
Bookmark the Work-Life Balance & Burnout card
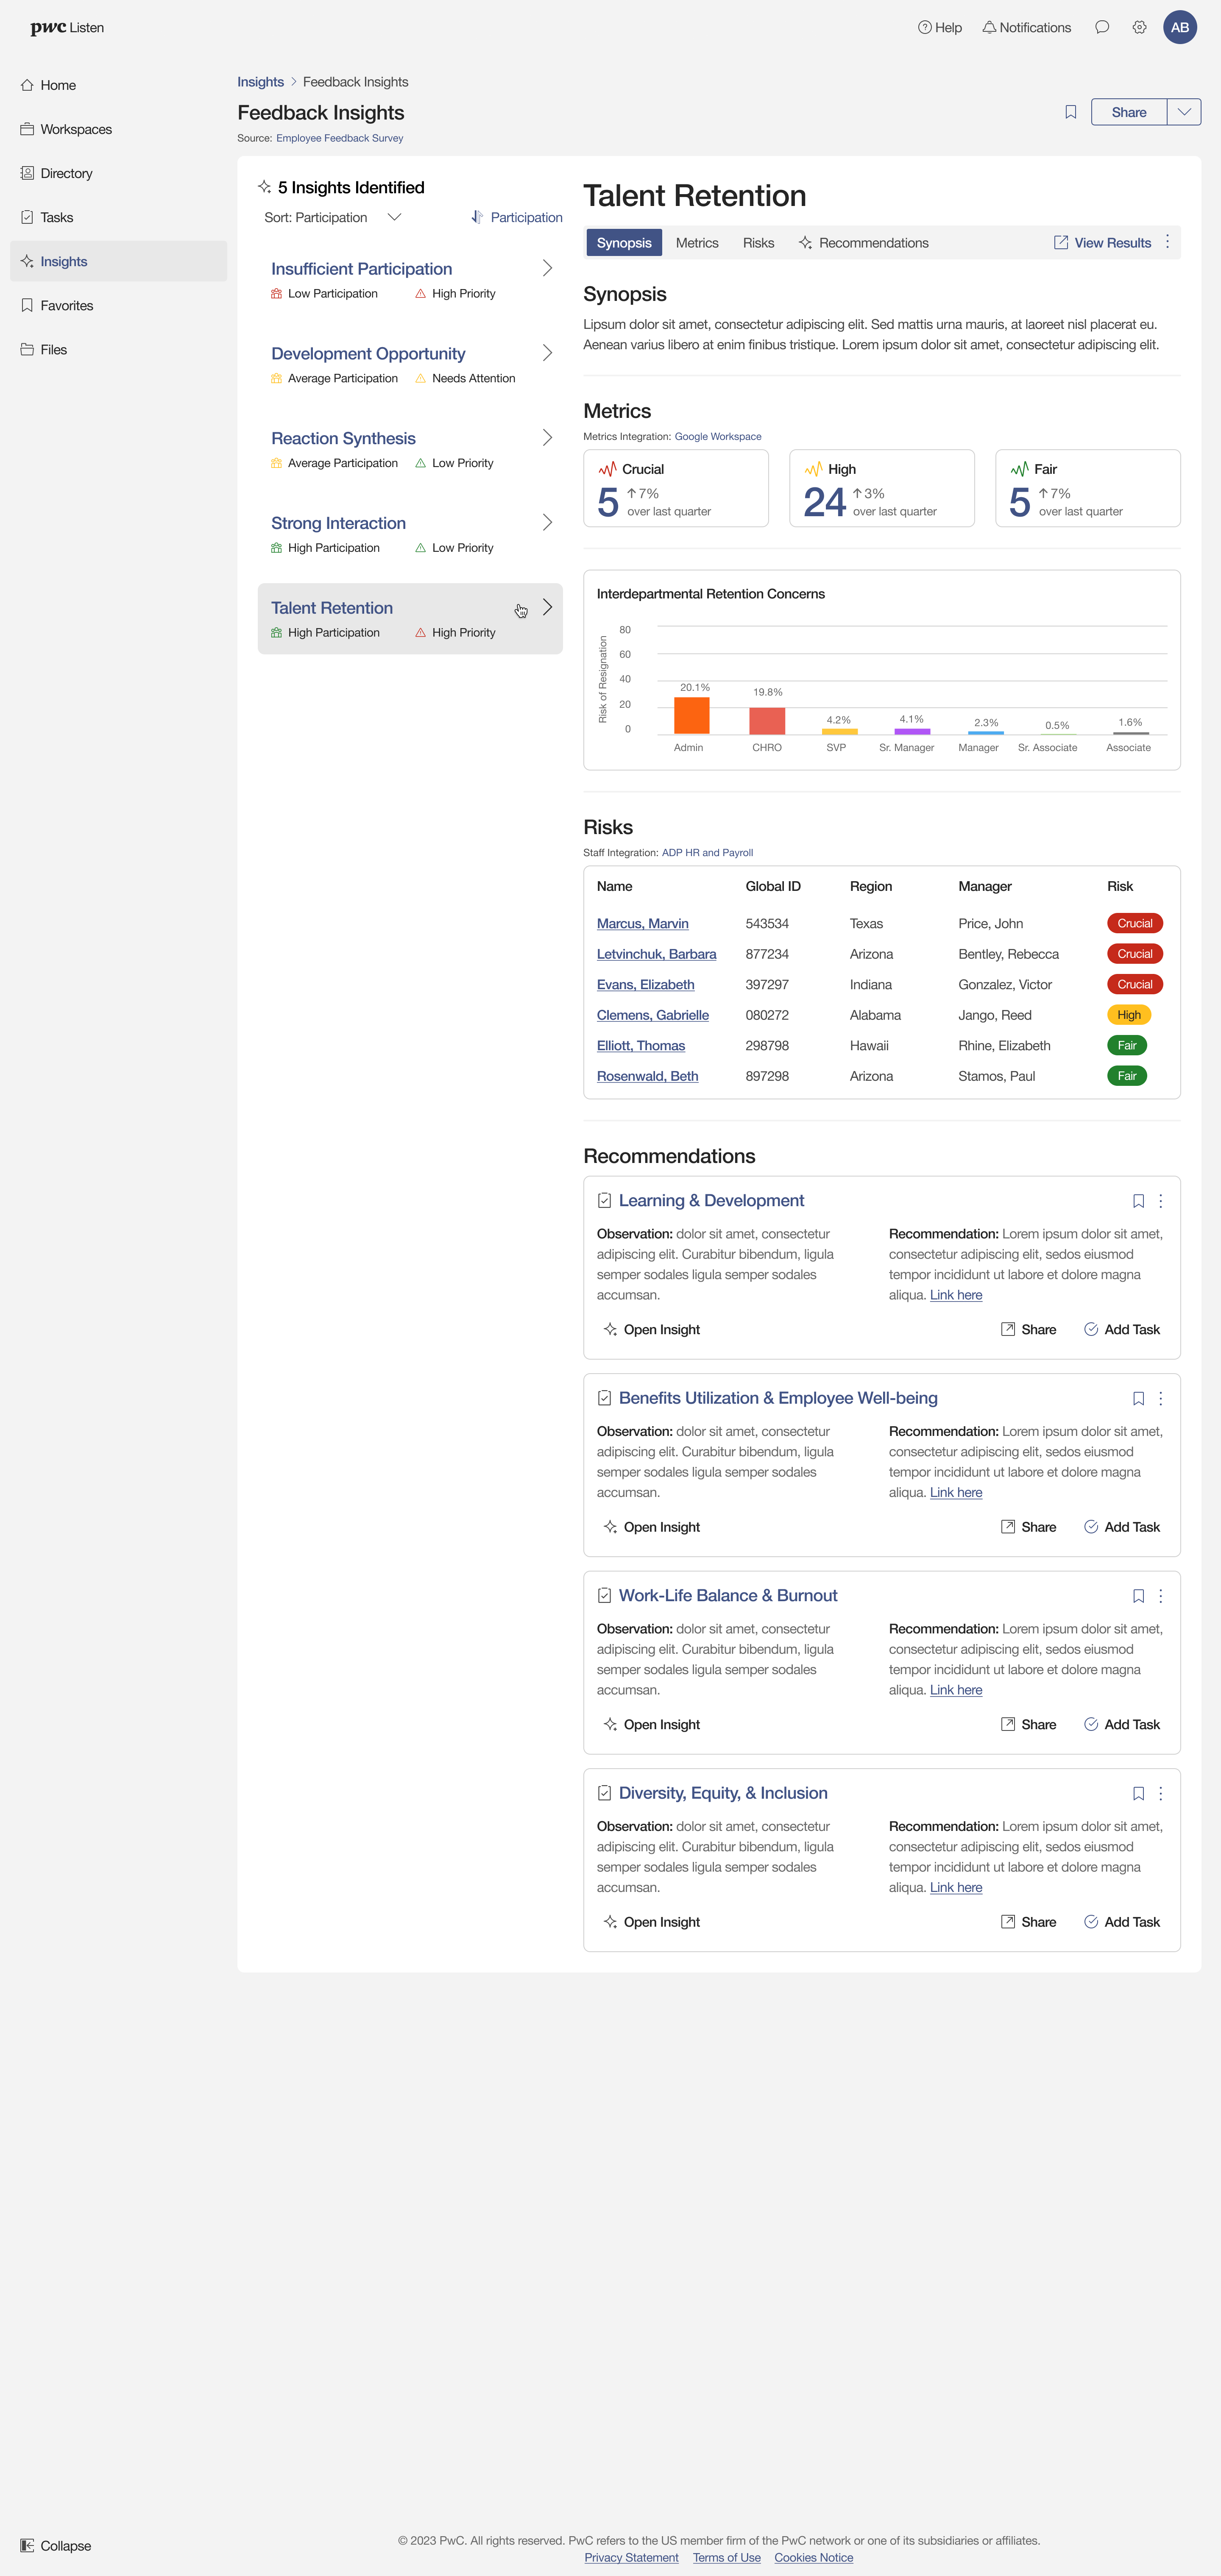tap(1138, 1596)
